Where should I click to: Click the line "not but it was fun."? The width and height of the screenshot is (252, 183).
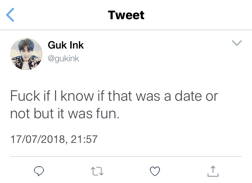click(x=65, y=114)
